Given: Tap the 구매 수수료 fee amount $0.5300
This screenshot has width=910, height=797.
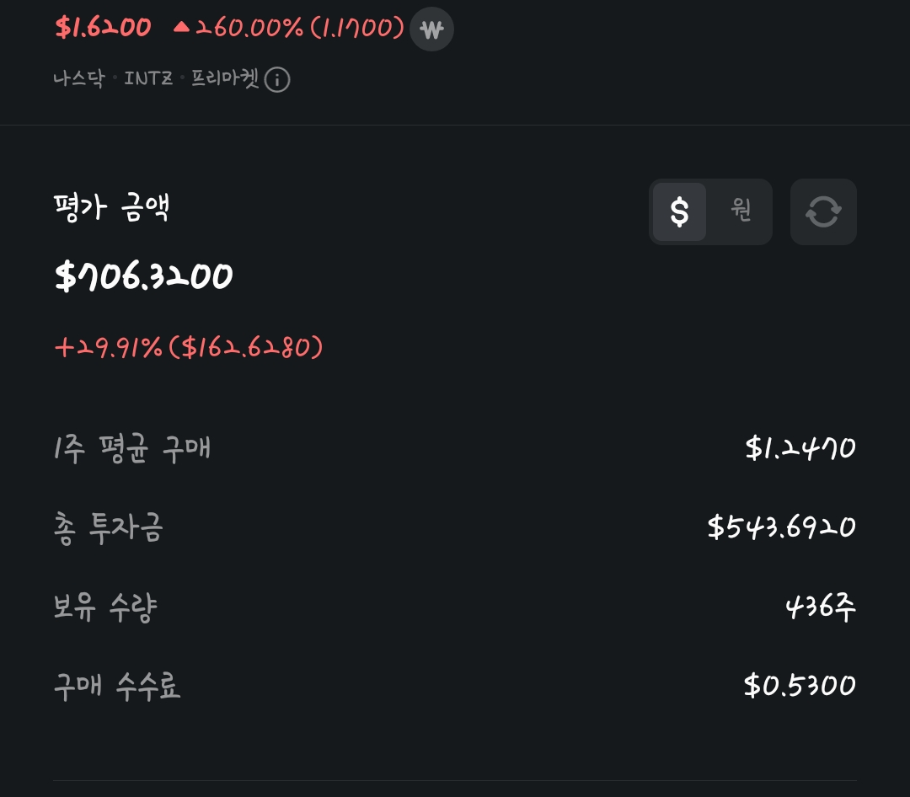Looking at the screenshot, I should (800, 686).
